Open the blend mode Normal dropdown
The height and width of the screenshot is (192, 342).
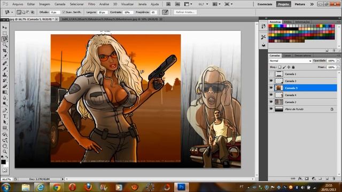tap(290, 61)
